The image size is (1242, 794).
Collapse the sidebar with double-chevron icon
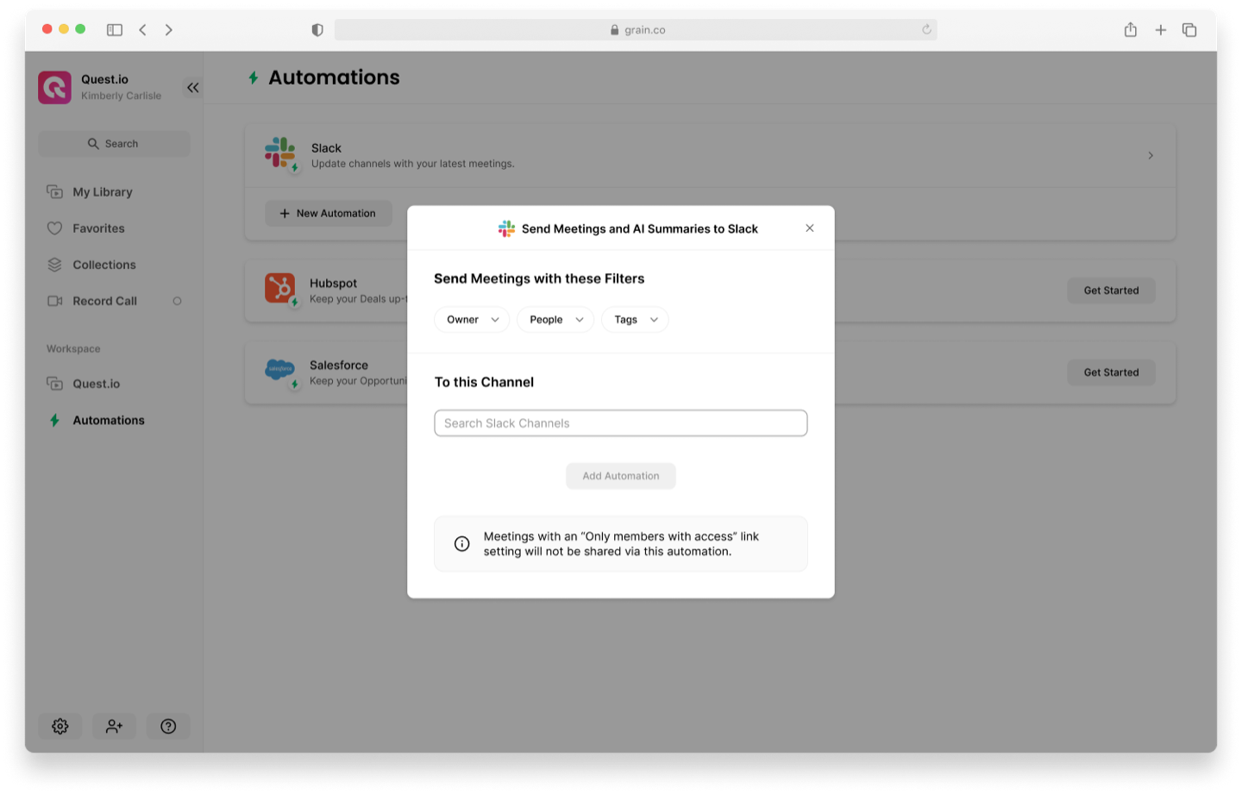[x=192, y=87]
